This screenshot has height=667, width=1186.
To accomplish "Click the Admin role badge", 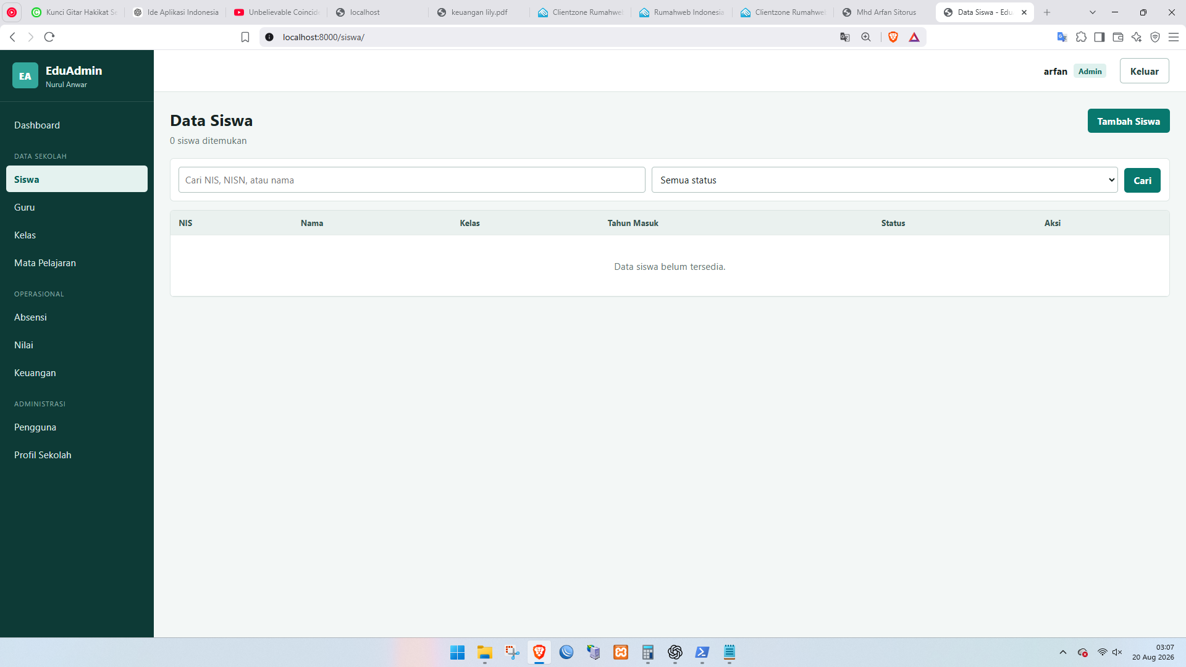I will 1090,71.
